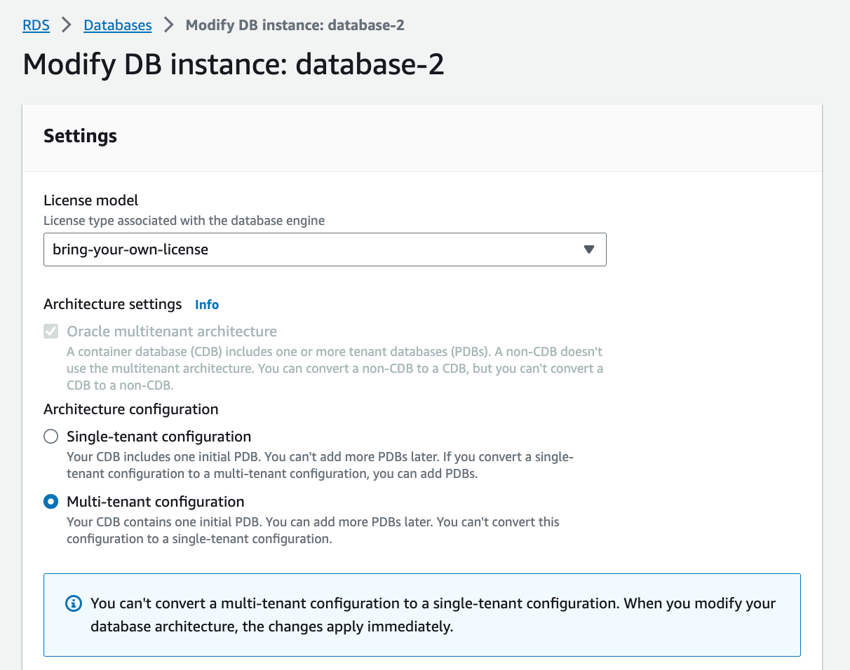Click the RDS breadcrumb link
The height and width of the screenshot is (670, 850).
point(36,25)
